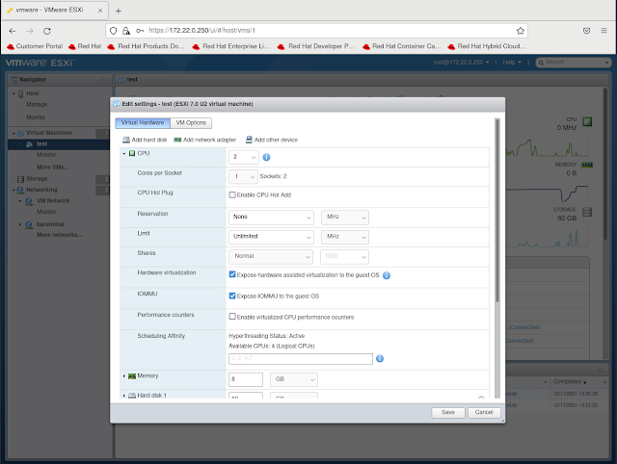
Task: Switch to the VM Options tab
Action: point(191,123)
